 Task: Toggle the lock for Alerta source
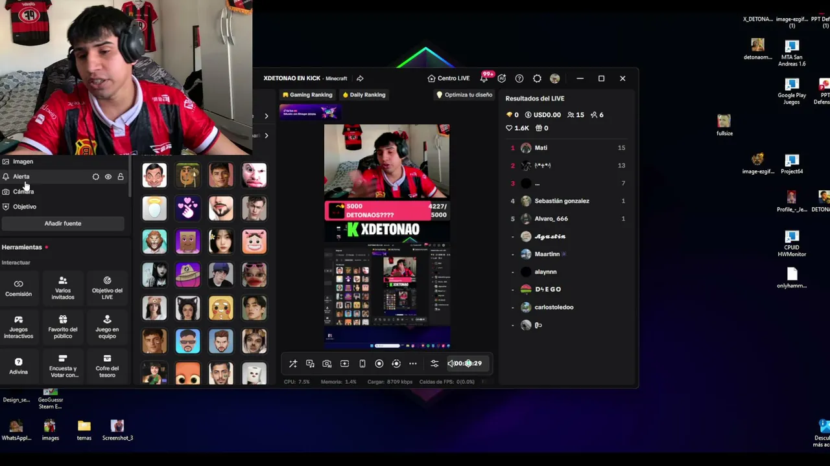click(121, 177)
